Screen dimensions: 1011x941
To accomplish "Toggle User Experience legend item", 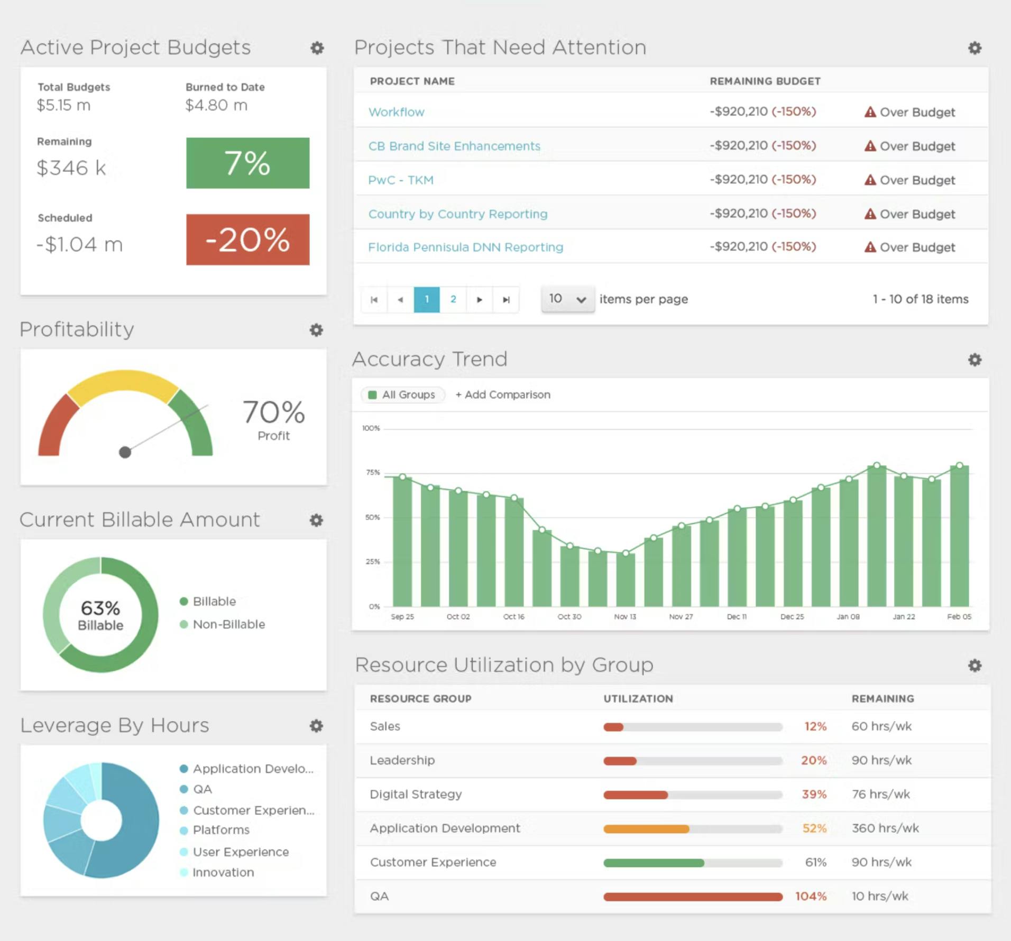I will click(x=234, y=852).
